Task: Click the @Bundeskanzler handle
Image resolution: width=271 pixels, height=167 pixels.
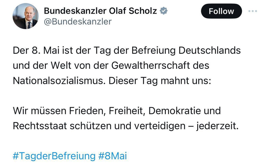Action: 78,22
